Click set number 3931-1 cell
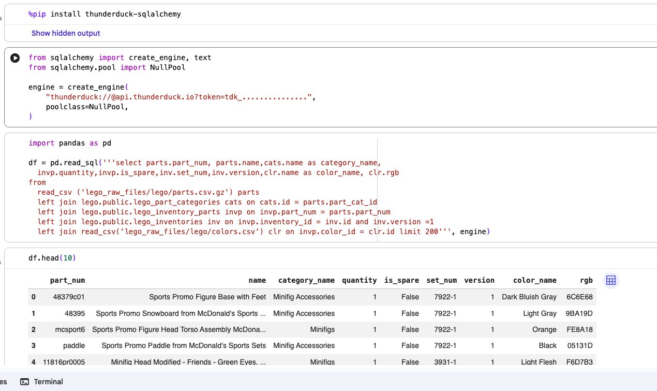657x391 pixels. tap(445, 362)
